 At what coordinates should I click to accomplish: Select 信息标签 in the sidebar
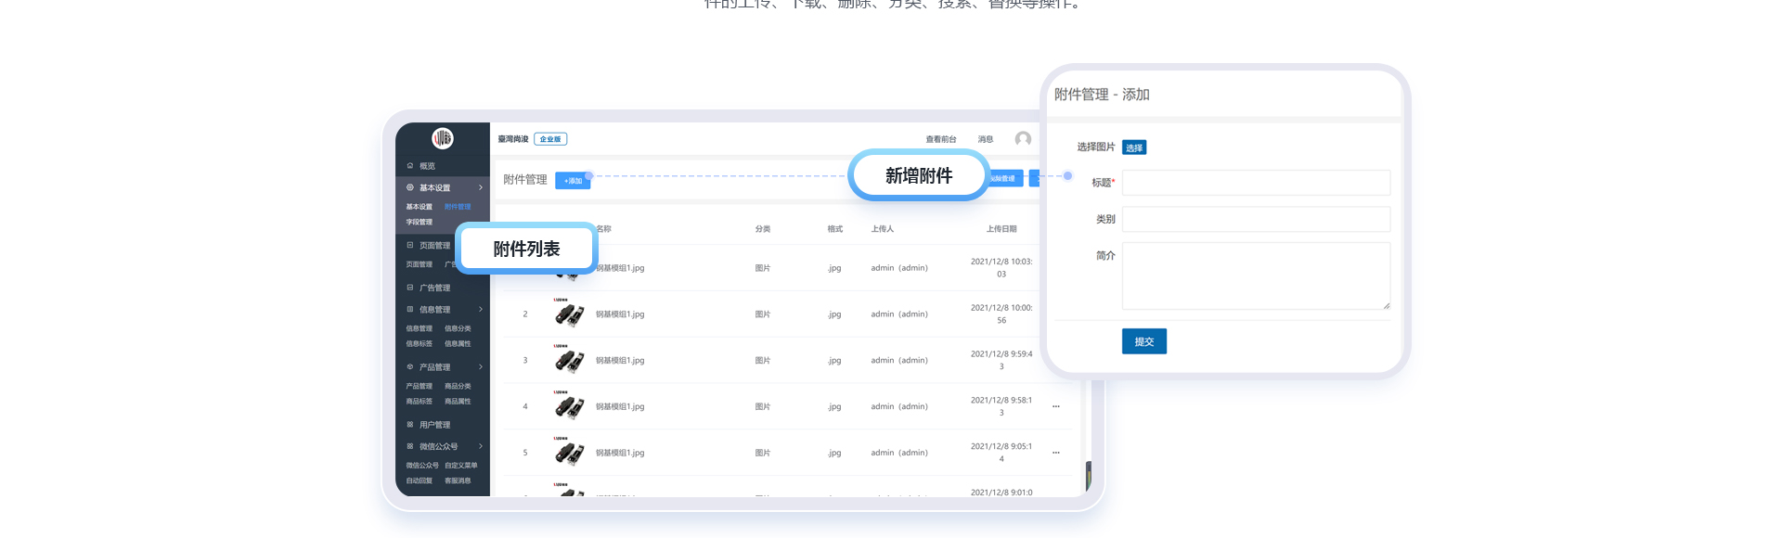coord(420,344)
